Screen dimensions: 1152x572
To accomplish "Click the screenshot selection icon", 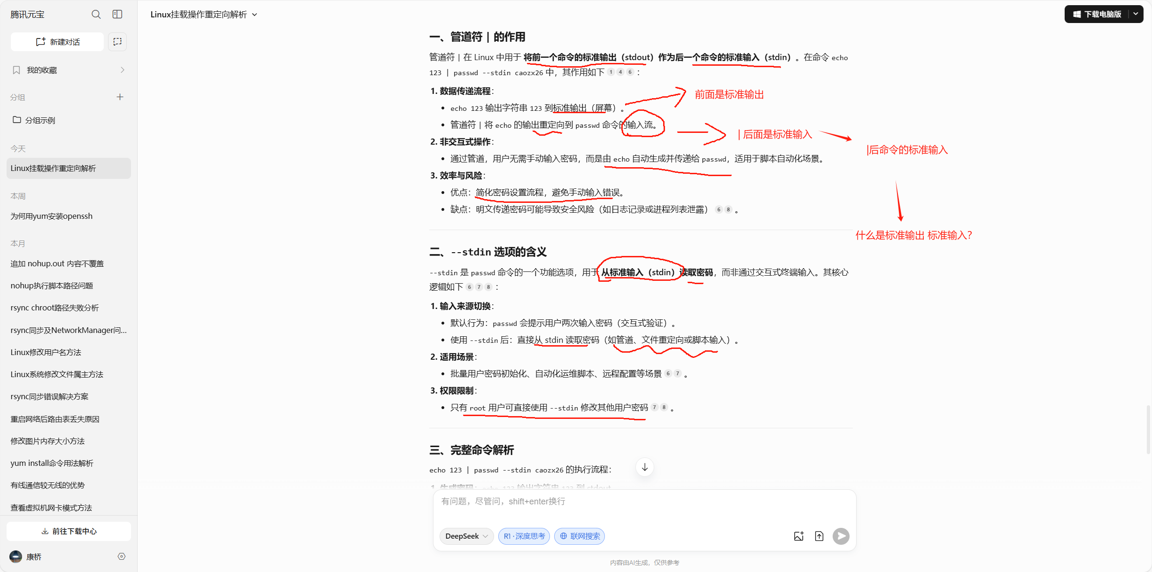I will (x=117, y=42).
